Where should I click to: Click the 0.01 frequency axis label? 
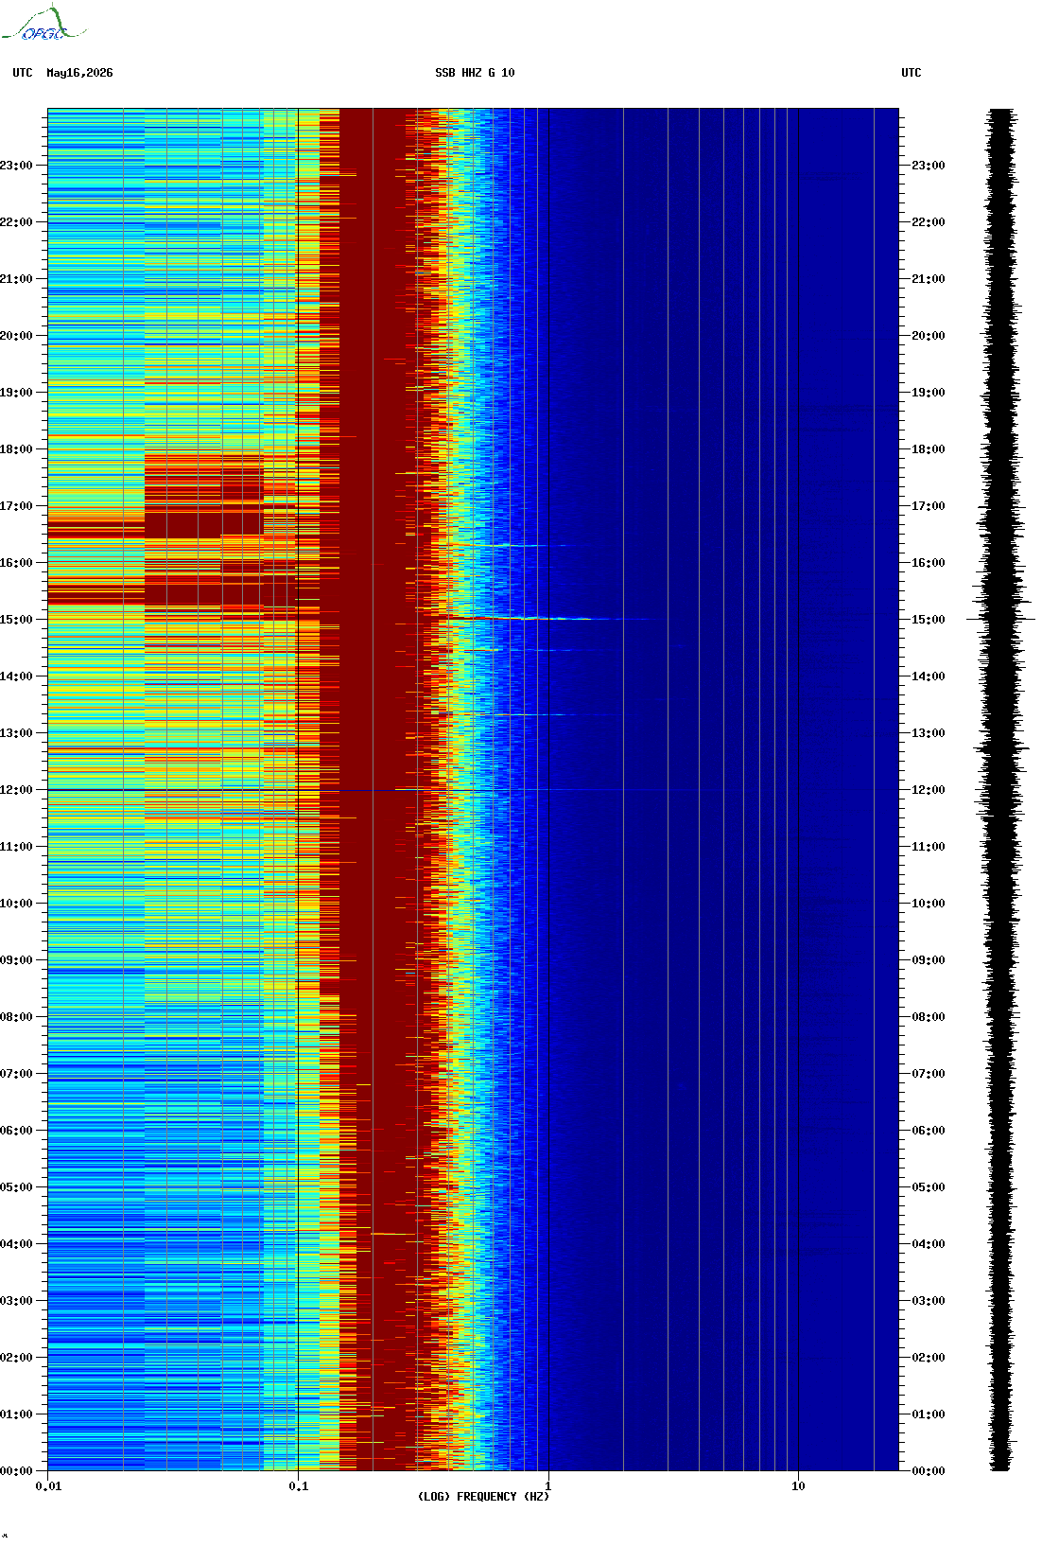tap(48, 1486)
